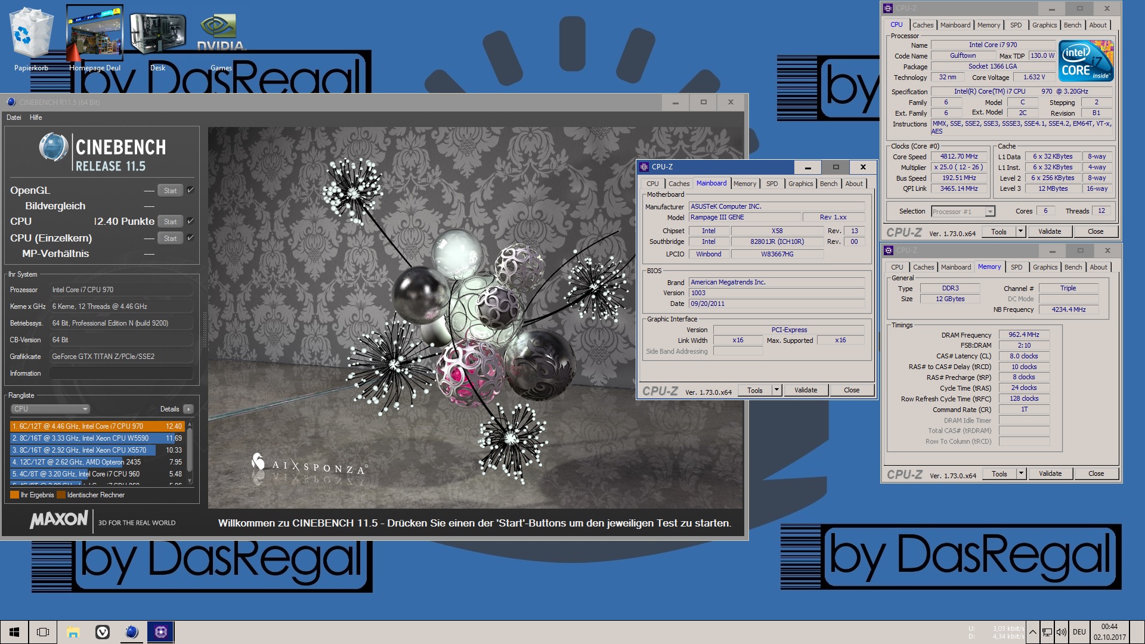Switch to Cinebench via taskbar icon

click(132, 632)
